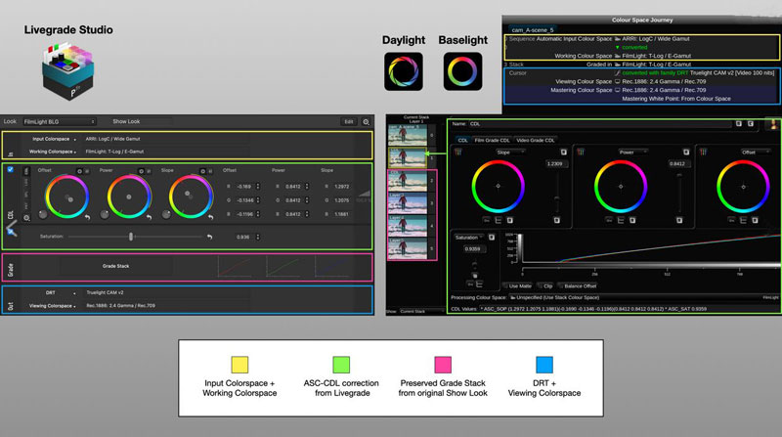Toggle the Balance Offset option

tap(578, 286)
